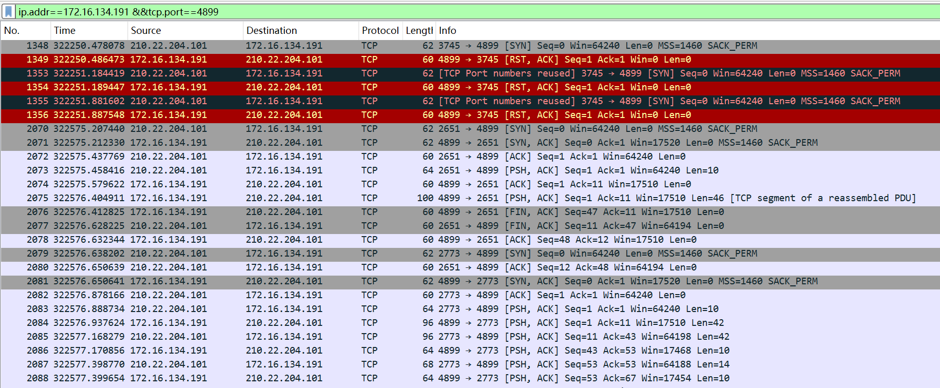Click Info text of packet 2088
Image resolution: width=940 pixels, height=388 pixels.
(x=584, y=378)
